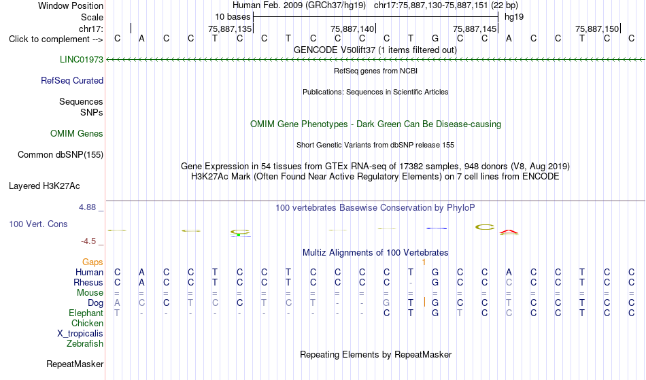Viewport: 646px width, 380px height.
Task: Click the Rhesus row gap dash
Action: [x=410, y=283]
